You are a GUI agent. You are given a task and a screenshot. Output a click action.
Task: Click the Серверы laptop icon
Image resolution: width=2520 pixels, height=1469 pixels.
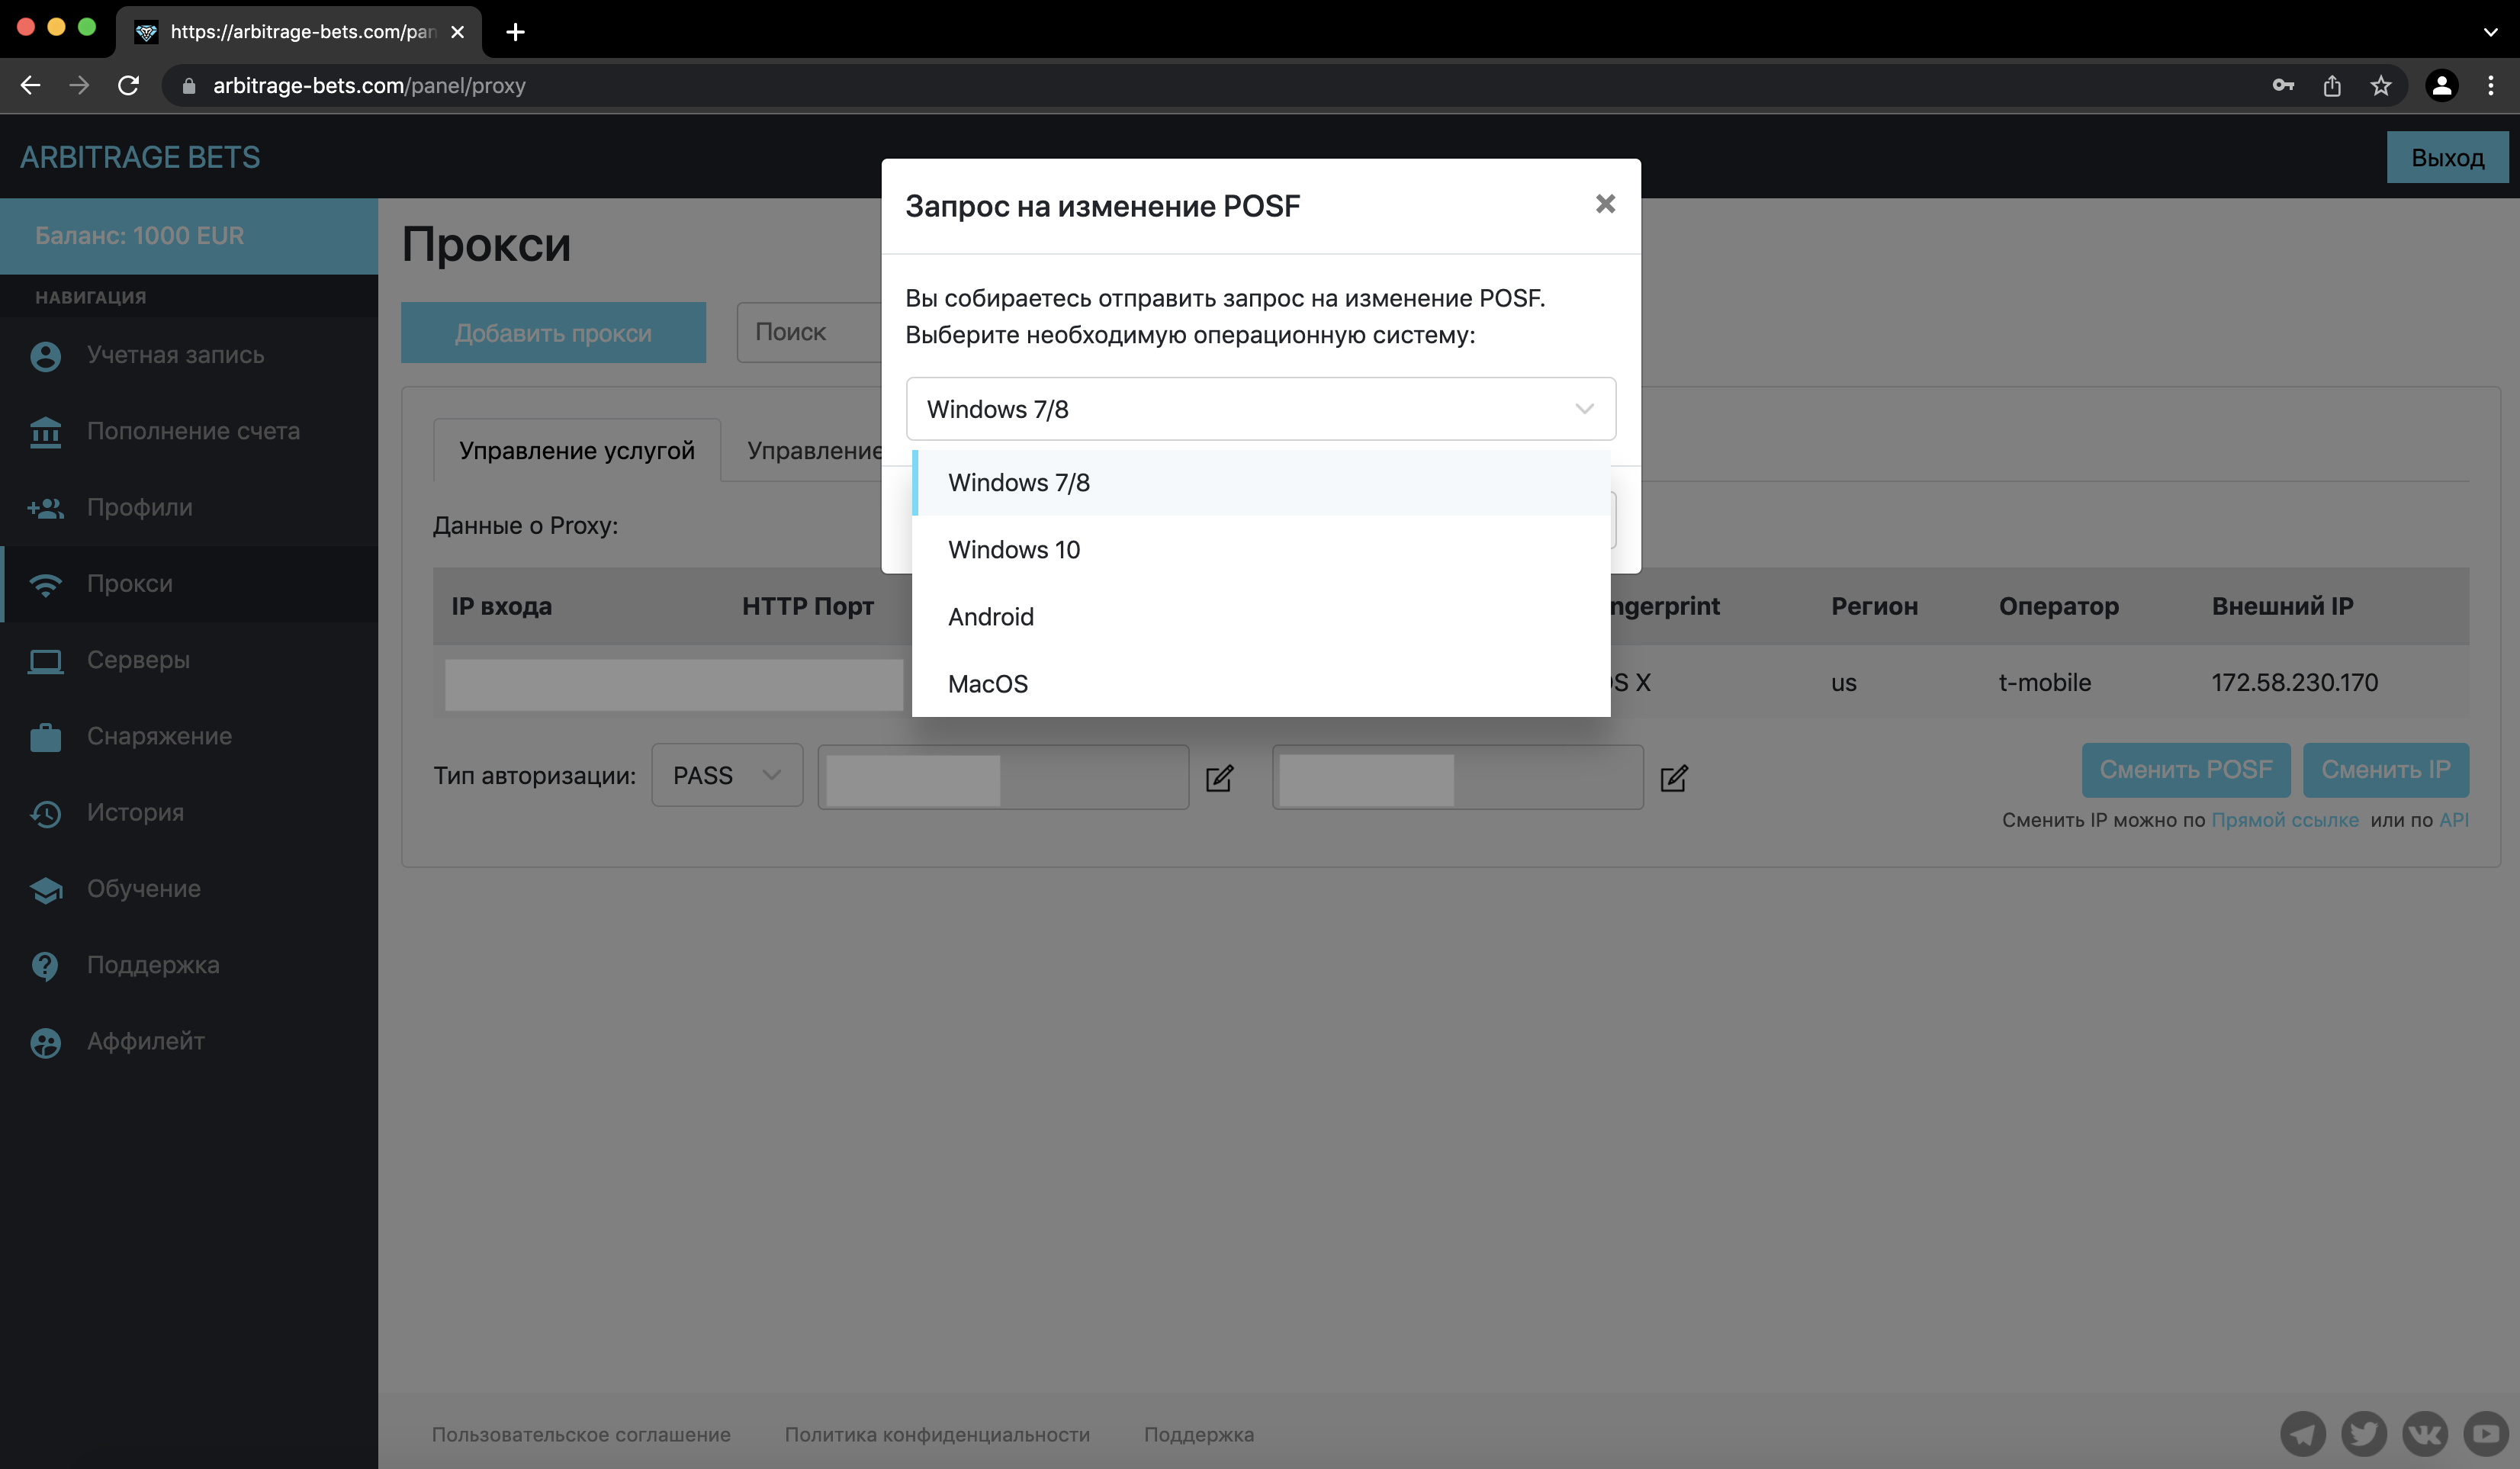tap(45, 661)
